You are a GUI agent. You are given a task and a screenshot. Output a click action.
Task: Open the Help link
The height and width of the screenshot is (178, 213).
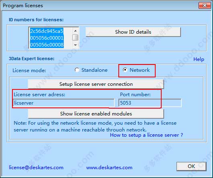tap(199, 59)
